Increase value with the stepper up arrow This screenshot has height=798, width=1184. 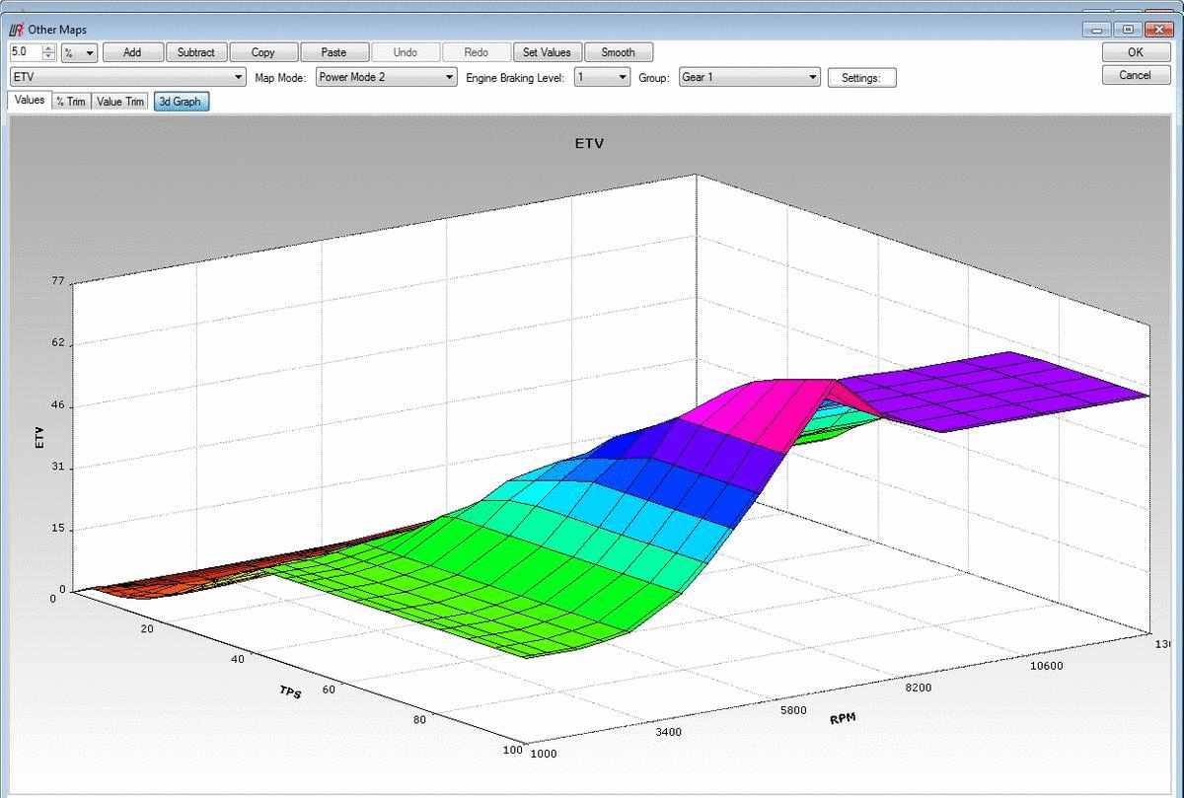click(48, 48)
